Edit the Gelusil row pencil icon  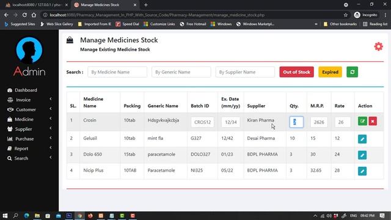point(362,139)
